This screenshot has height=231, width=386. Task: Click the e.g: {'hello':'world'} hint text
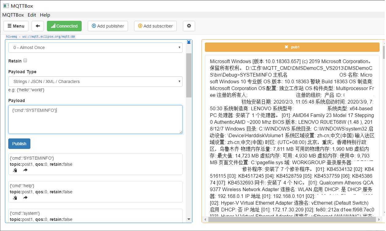26,90
